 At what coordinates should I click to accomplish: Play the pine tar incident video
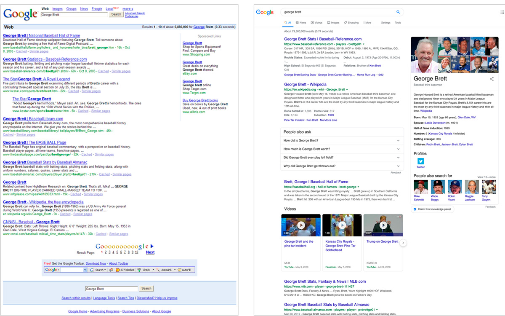(x=301, y=225)
